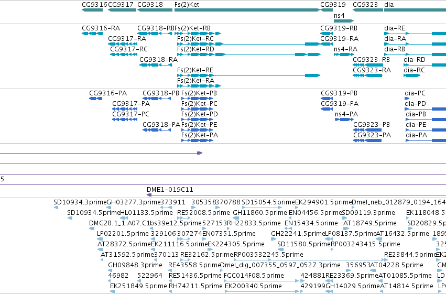
Task: Select transcript label CG9323-RB
Action: 371,60
